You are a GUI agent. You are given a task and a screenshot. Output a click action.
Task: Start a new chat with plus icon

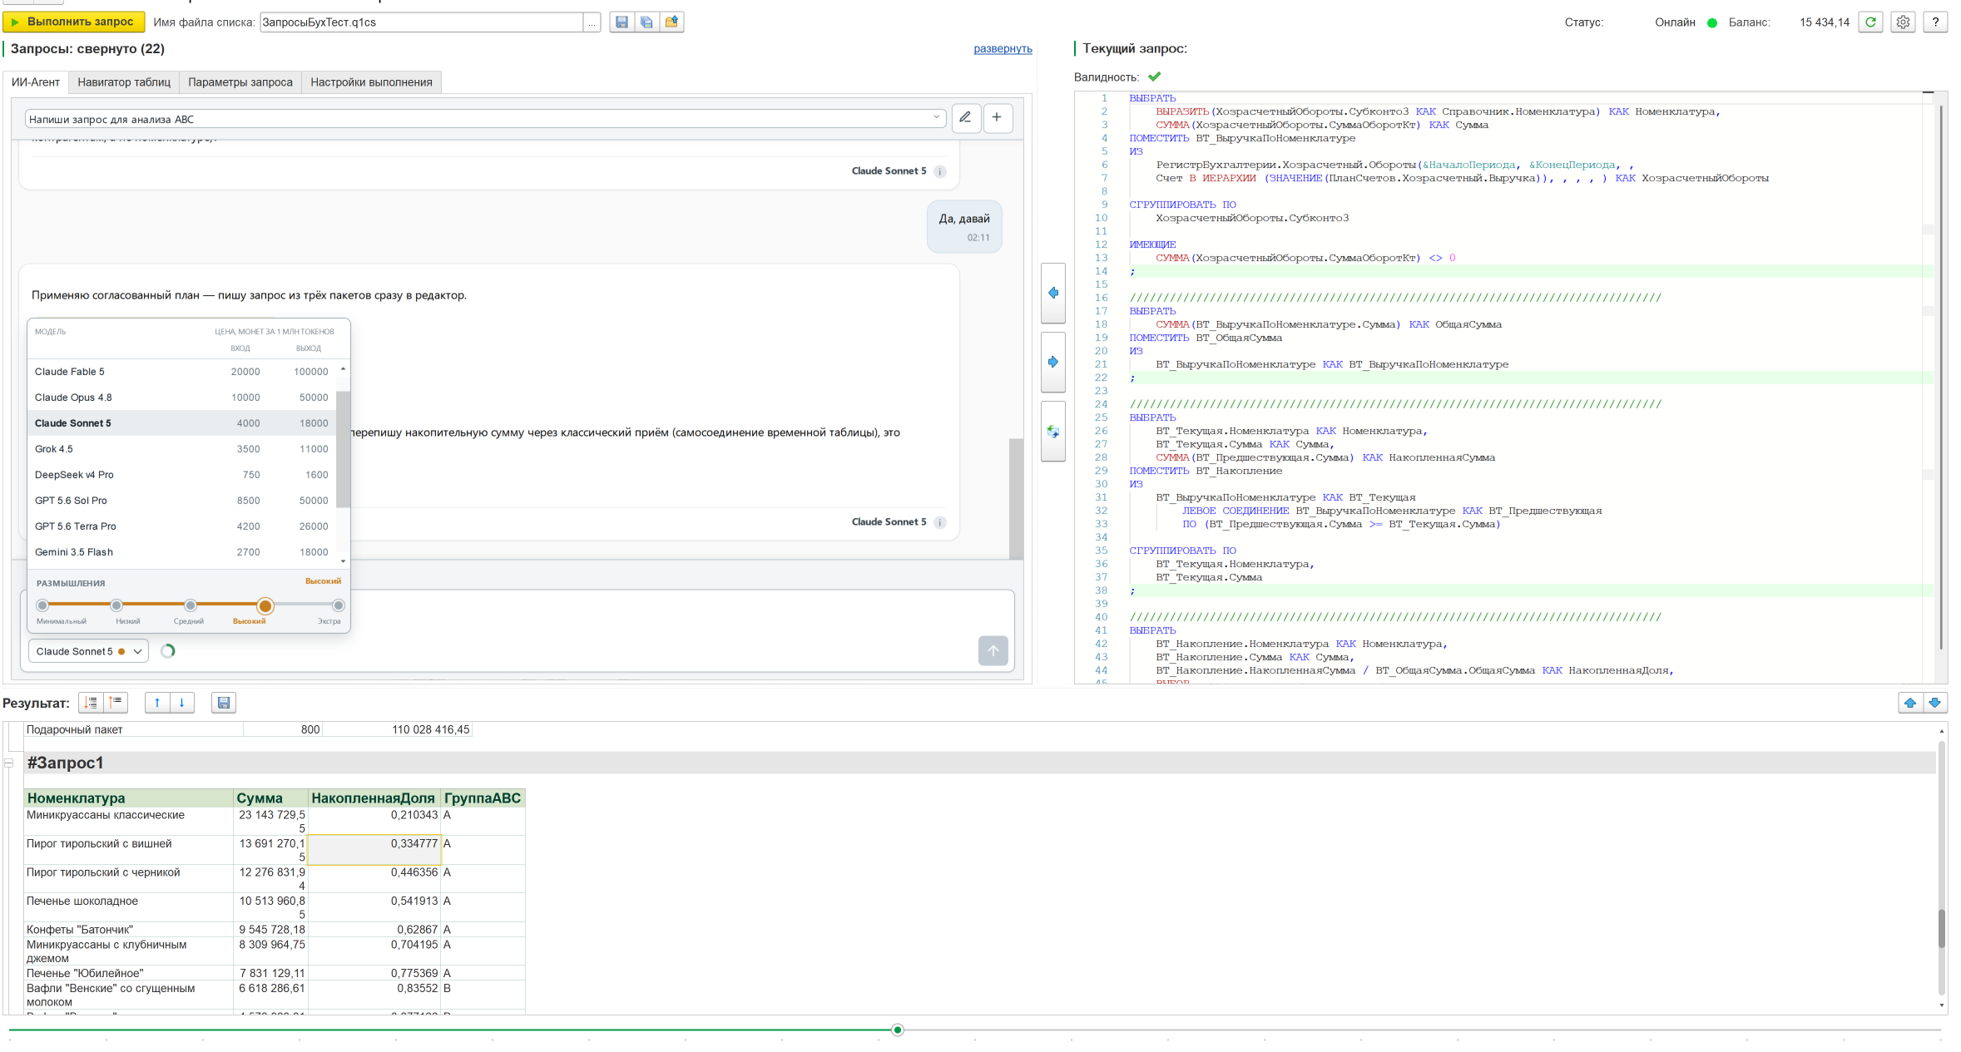tap(997, 117)
